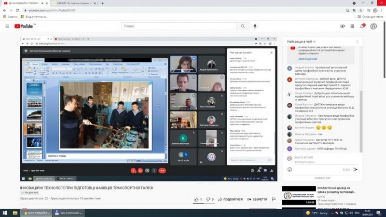Open the create video camera icon
Viewport: 386px width, 217px height.
343,26
